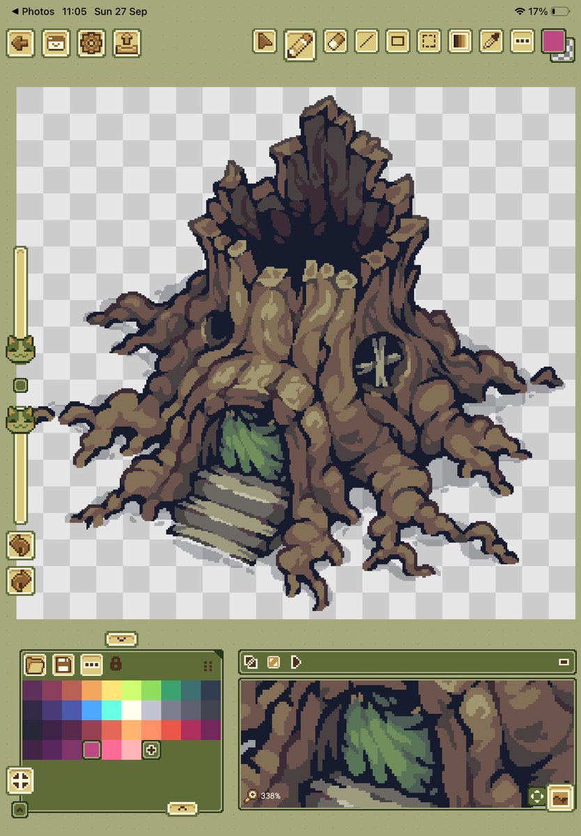This screenshot has height=836, width=581.
Task: Click the small square between the sliders
Action: click(x=20, y=385)
